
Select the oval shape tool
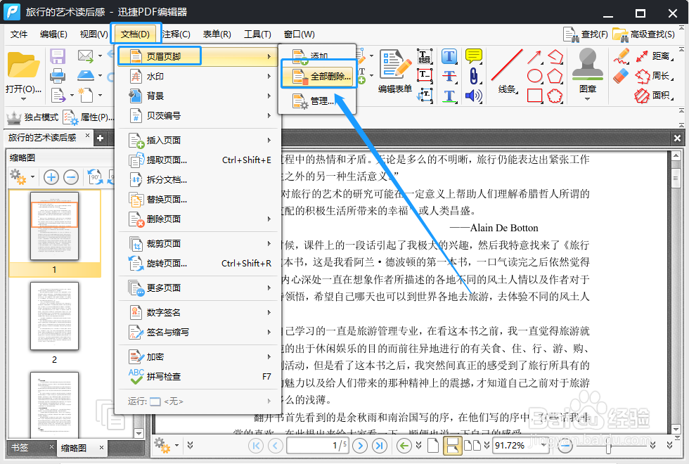534,76
